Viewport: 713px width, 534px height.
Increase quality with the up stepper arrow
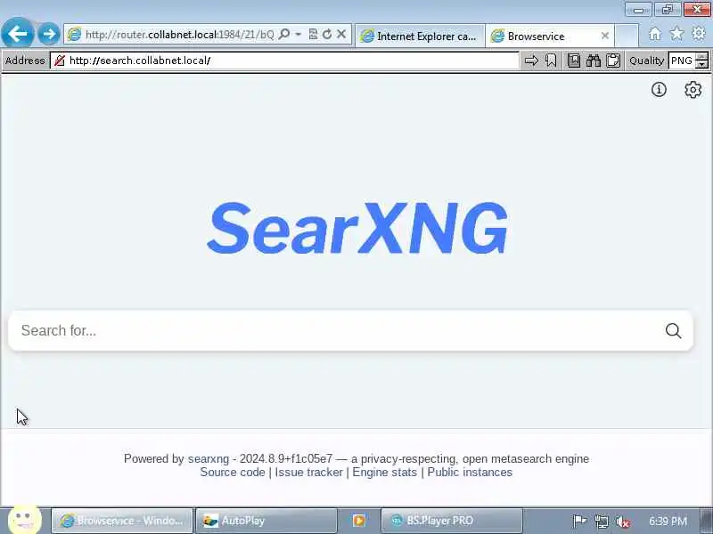click(702, 56)
